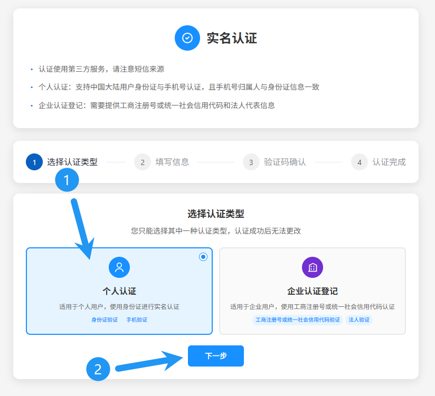435x396 pixels.
Task: Click the 验证码确认 step label
Action: (285, 162)
